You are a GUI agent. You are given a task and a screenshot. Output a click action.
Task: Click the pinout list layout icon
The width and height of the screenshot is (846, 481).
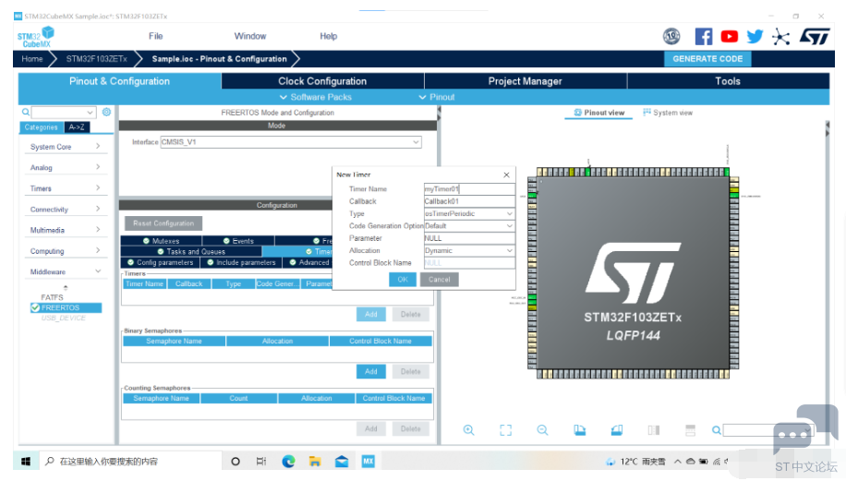coord(690,430)
